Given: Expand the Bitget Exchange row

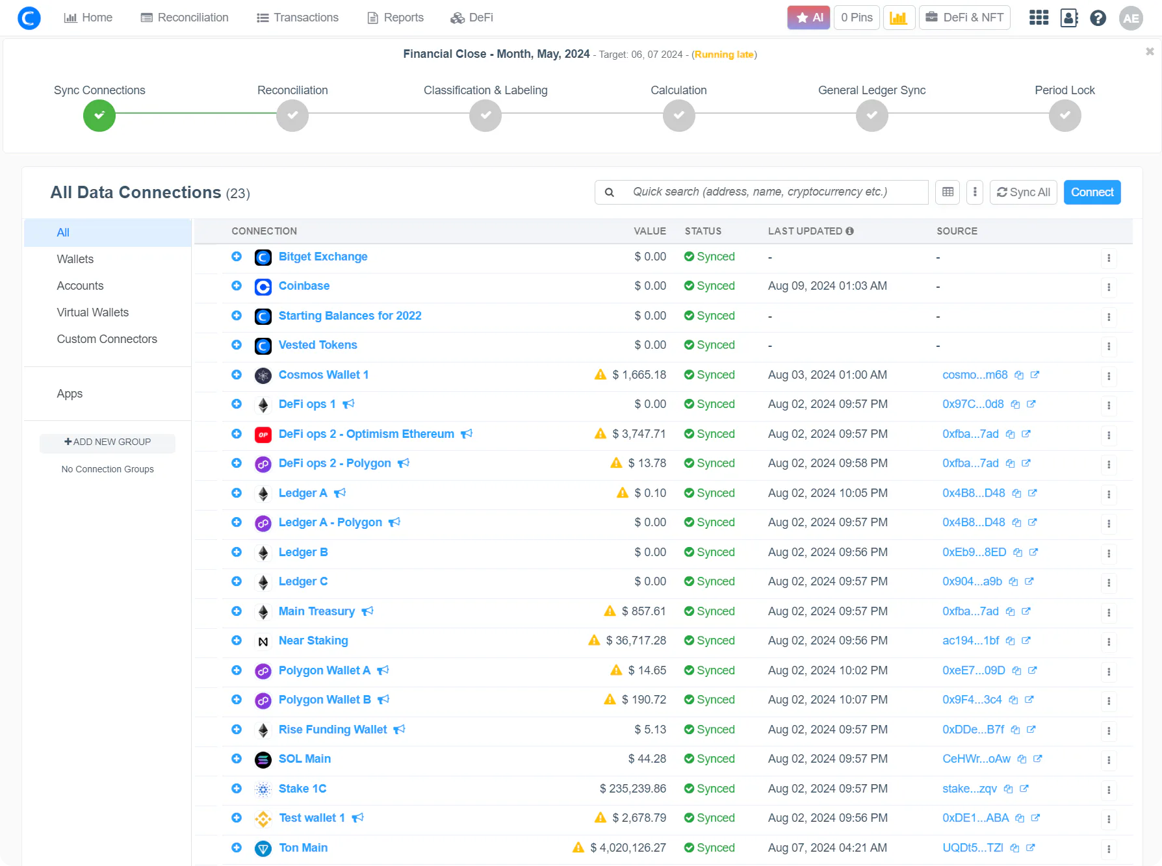Looking at the screenshot, I should 237,257.
